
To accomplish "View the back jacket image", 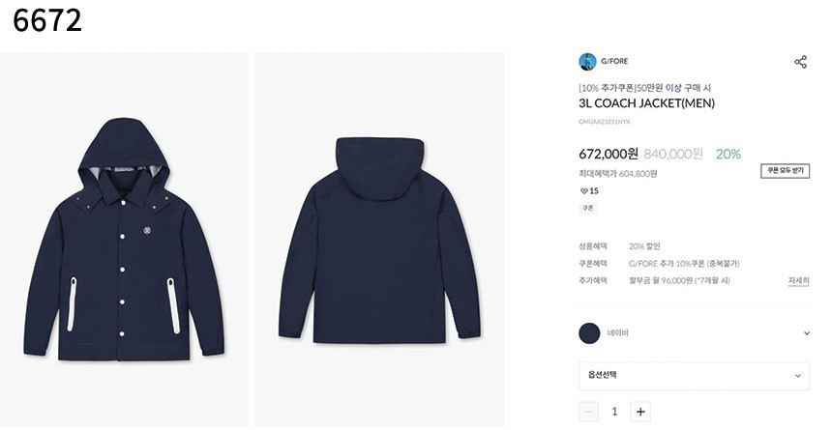I will pos(379,240).
